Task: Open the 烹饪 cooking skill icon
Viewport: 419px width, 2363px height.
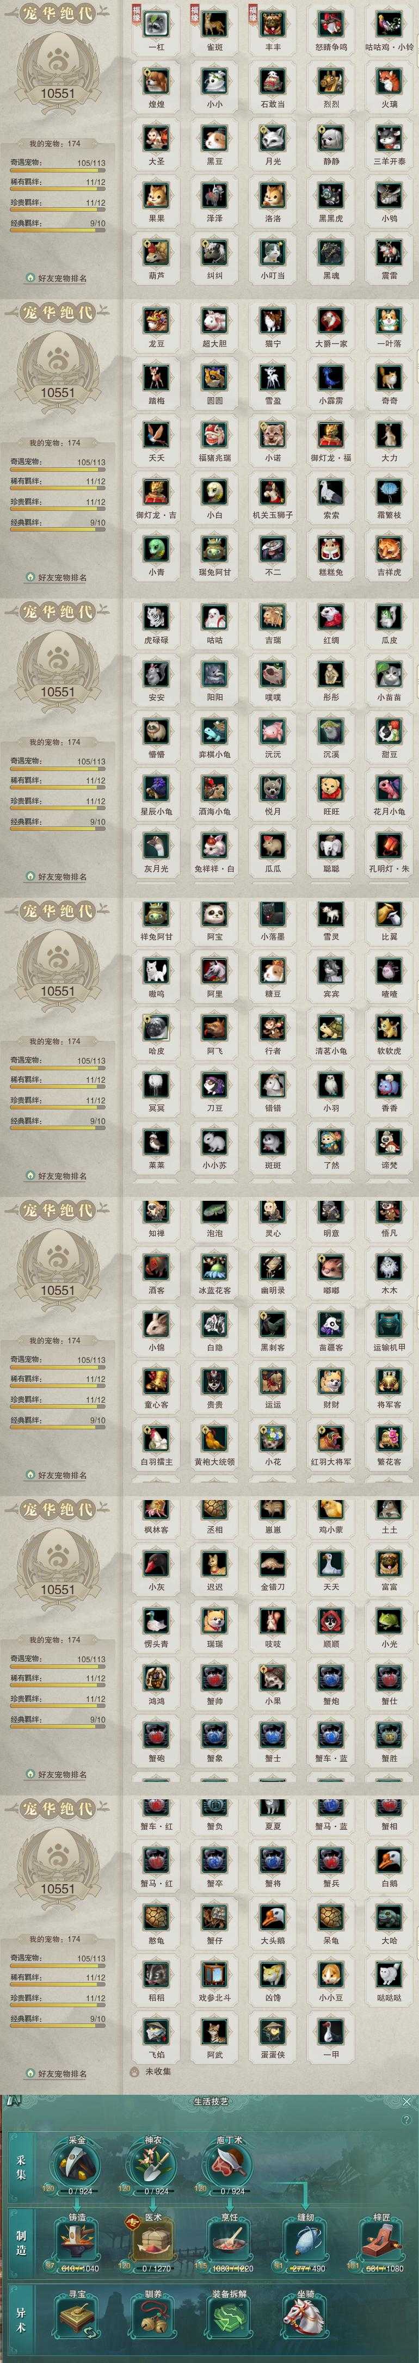Action: (x=229, y=2238)
